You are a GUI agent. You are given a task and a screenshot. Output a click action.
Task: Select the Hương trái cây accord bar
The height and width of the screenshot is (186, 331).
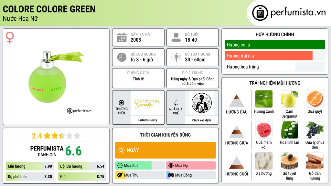275,56
